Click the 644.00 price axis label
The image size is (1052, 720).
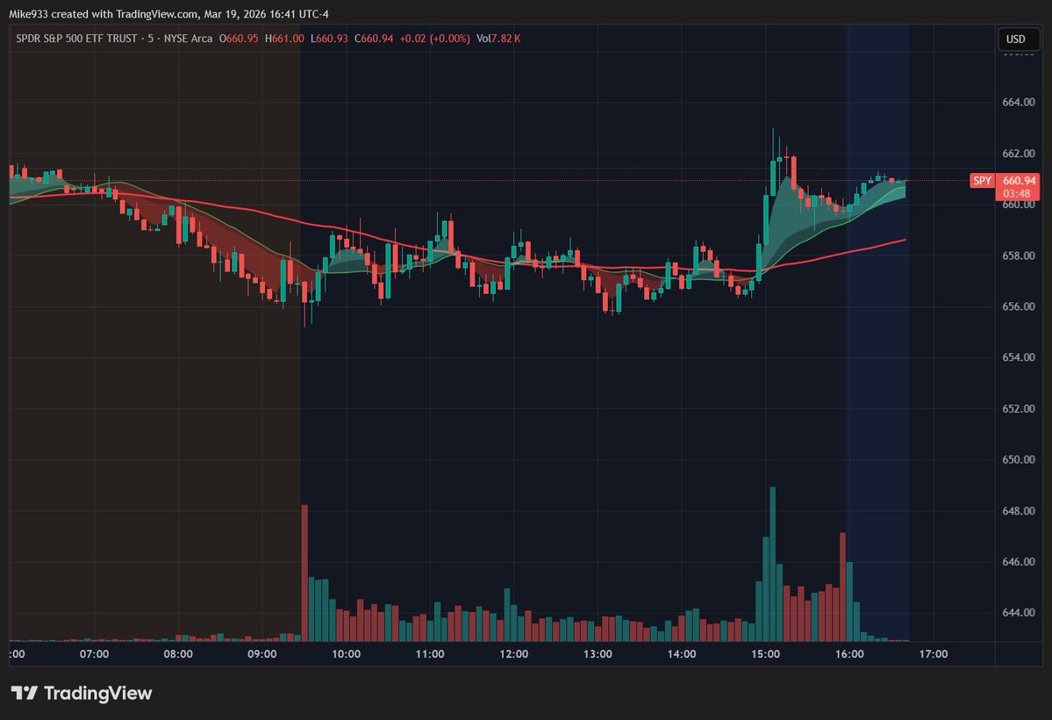[x=1019, y=613]
